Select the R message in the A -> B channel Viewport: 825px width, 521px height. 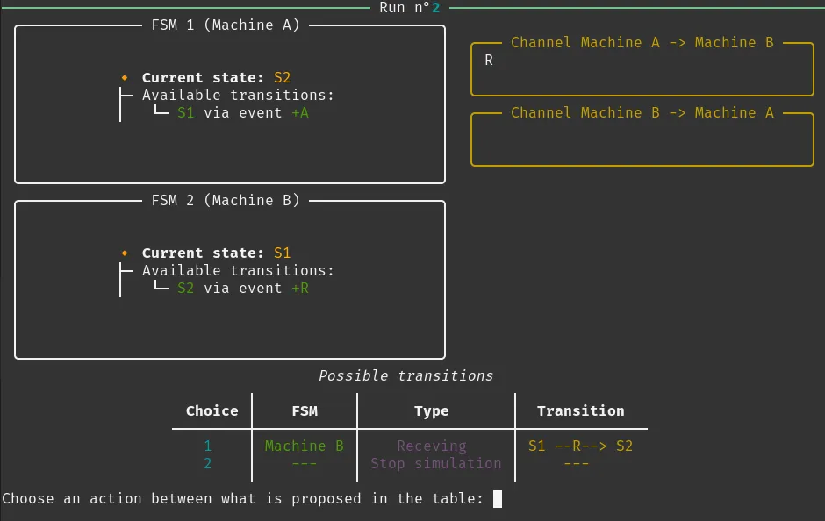click(x=489, y=61)
